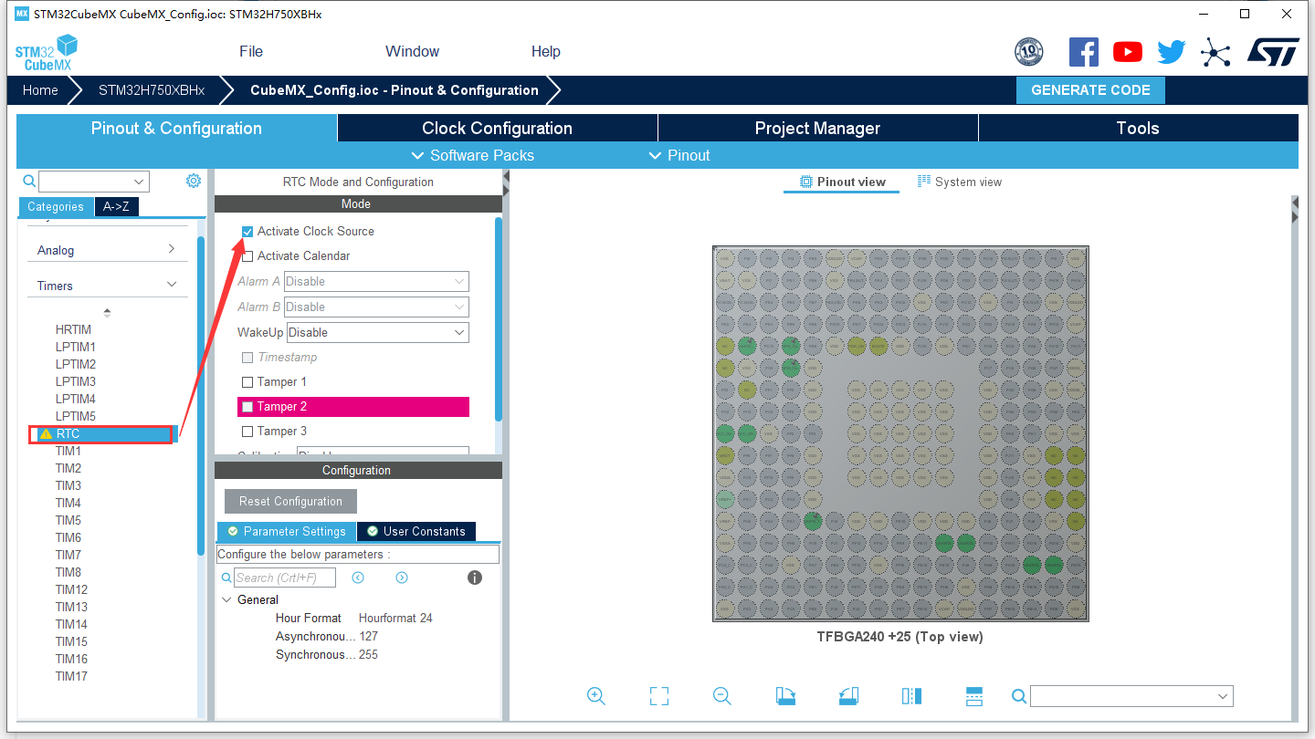Enable Tamper 2 checkbox
This screenshot has height=739, width=1315.
247,407
